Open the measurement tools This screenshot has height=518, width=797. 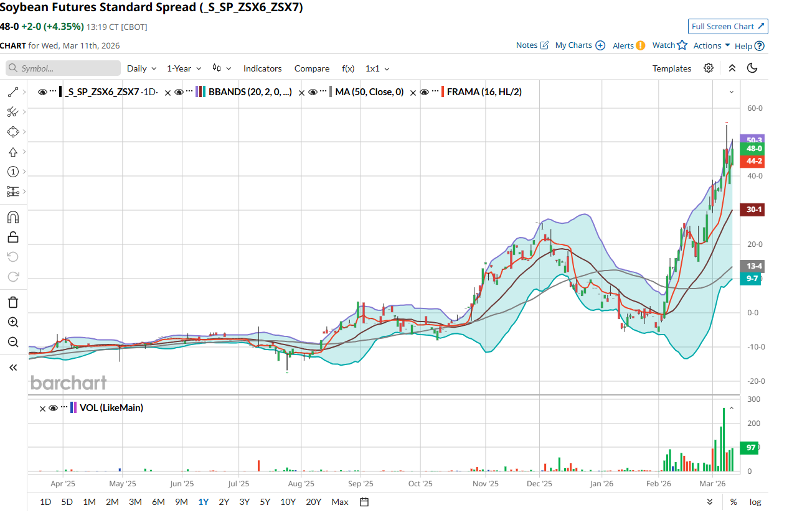click(12, 192)
